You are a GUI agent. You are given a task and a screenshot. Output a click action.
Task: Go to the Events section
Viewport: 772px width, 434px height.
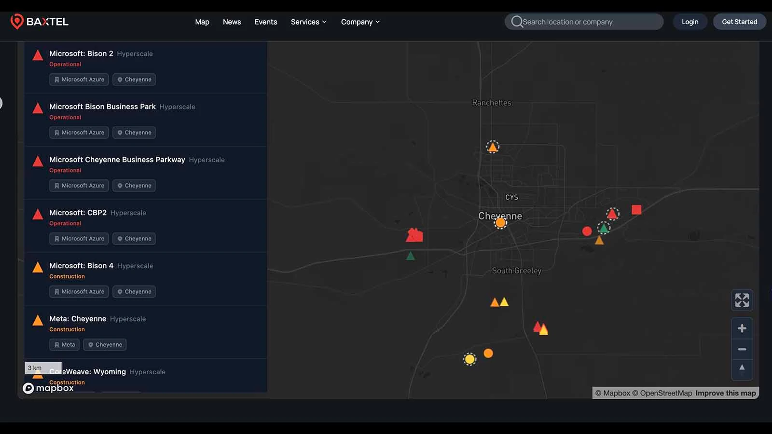(265, 22)
